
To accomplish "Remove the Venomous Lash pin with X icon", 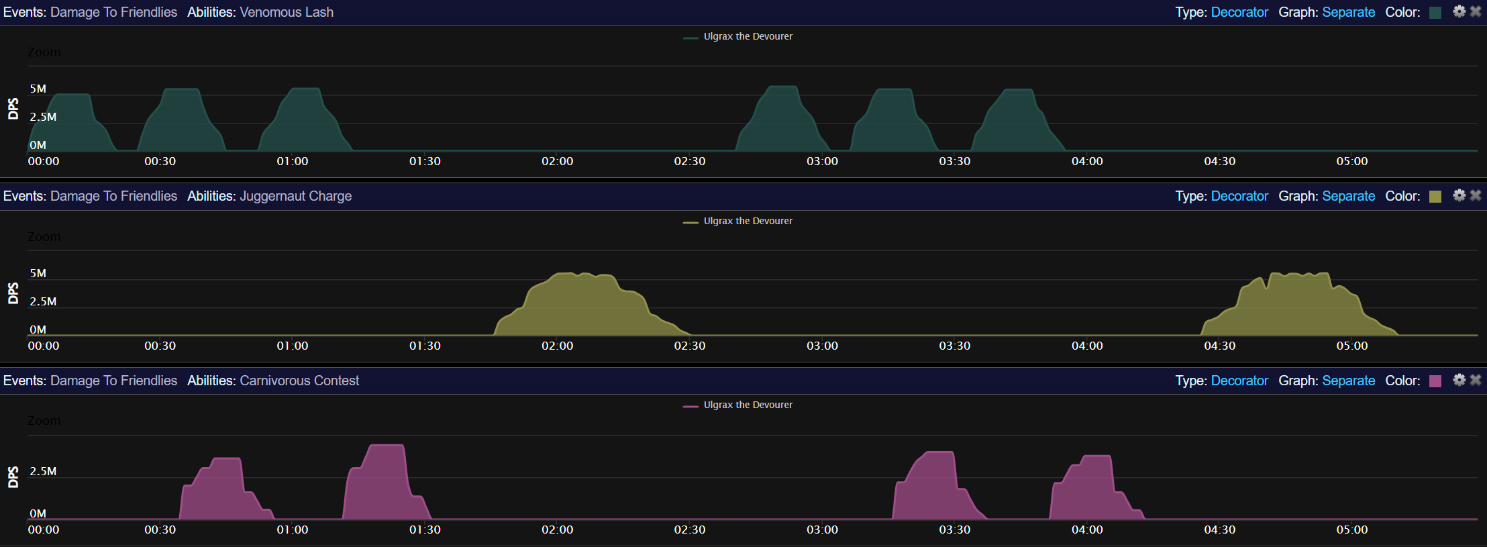I will [1476, 11].
